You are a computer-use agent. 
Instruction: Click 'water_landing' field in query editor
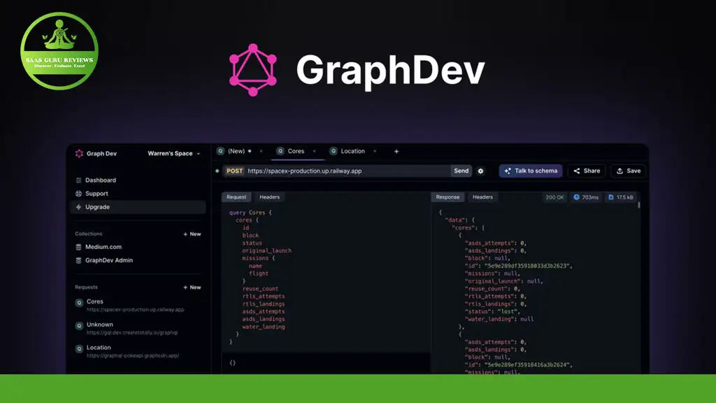click(x=264, y=327)
